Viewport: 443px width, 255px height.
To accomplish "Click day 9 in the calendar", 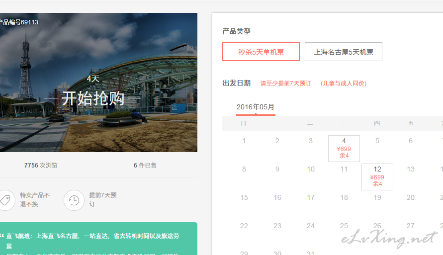I will (x=277, y=169).
